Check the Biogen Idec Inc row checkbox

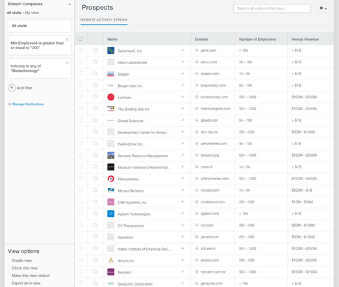coord(81,85)
